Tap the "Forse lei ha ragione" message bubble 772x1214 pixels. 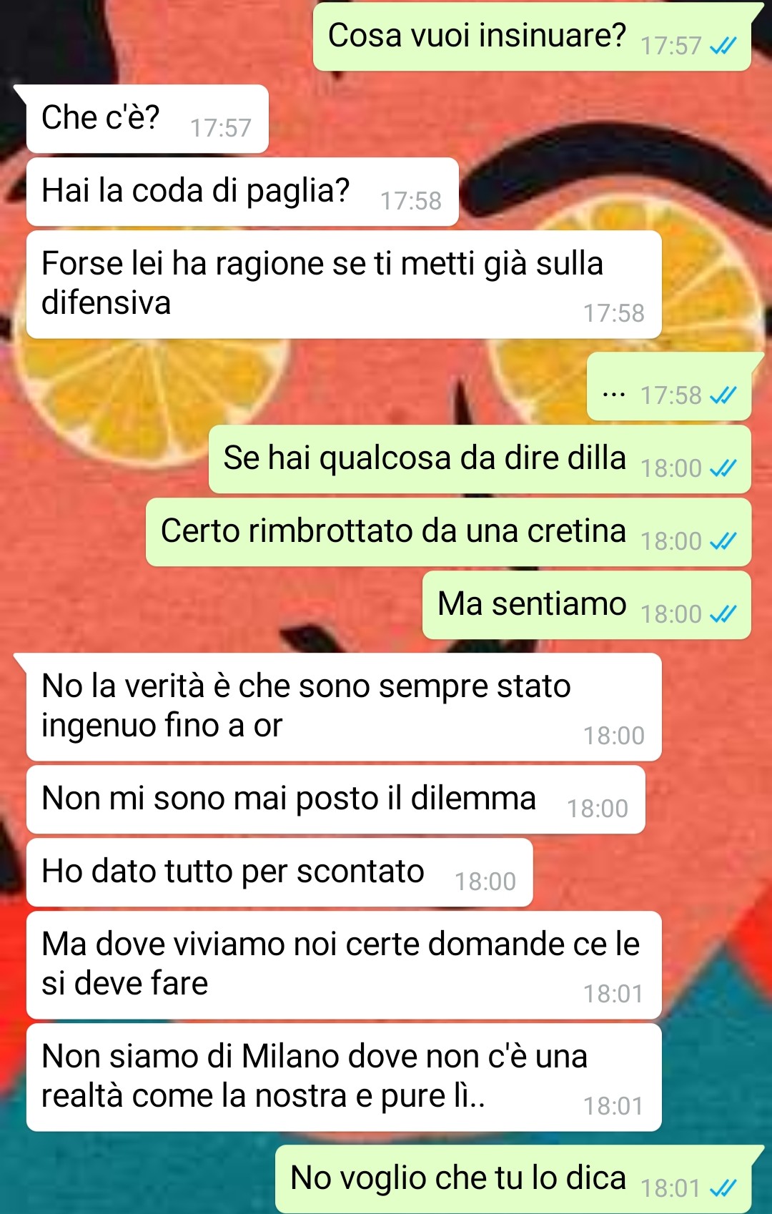coord(344,285)
